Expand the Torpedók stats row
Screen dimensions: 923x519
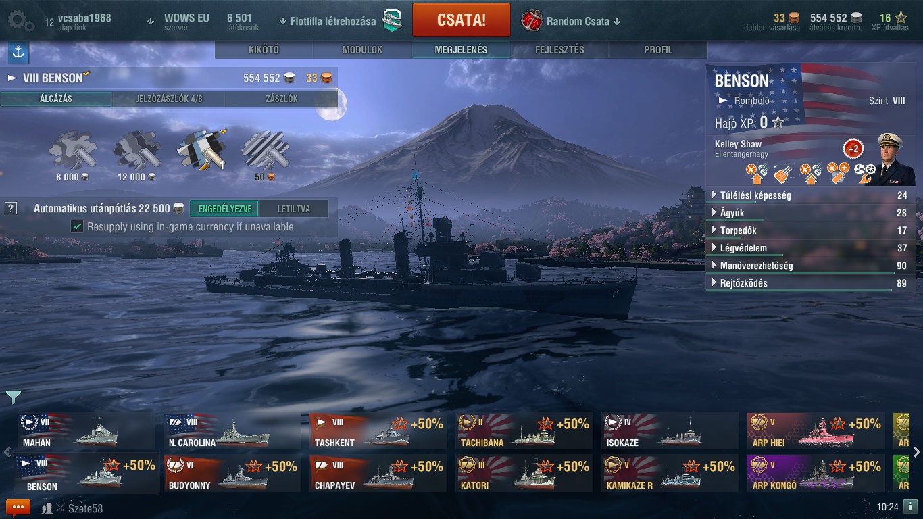coord(810,230)
